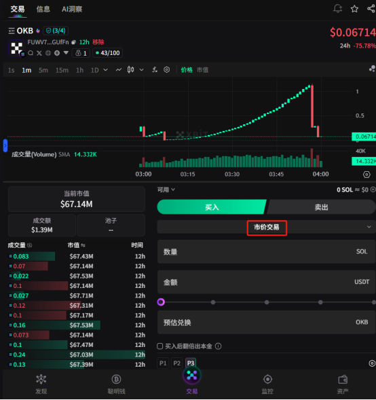Toggle unit icon next to 成交量 header
The image size is (376, 400).
click(x=30, y=245)
